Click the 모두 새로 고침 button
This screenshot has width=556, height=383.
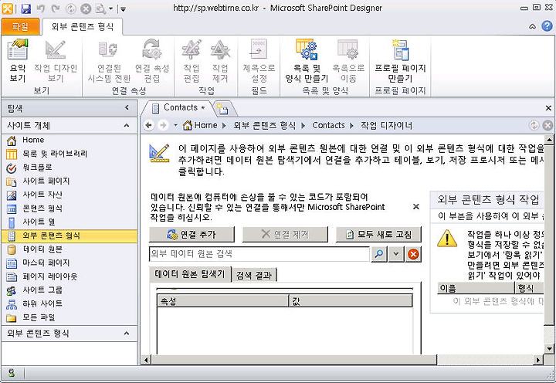pyautogui.click(x=378, y=235)
